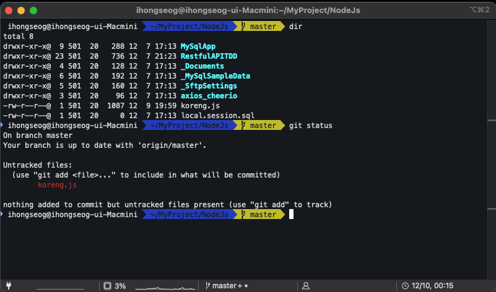Screen dimensions: 496x292
Task: Click the 'nothing added to commit' message line
Action: point(168,205)
